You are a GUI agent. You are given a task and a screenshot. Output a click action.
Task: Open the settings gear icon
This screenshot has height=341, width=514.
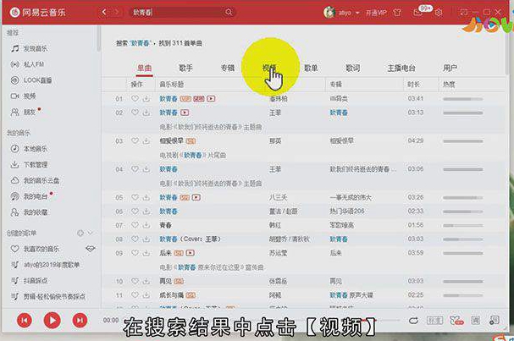pos(439,13)
